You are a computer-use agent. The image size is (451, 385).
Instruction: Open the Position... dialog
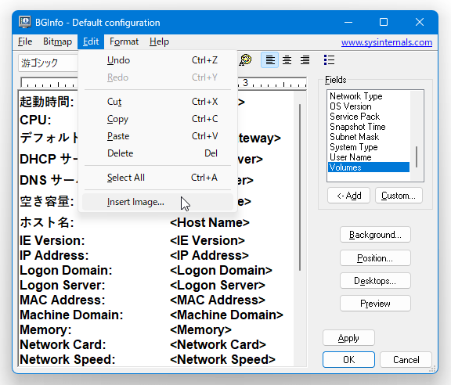pos(375,258)
